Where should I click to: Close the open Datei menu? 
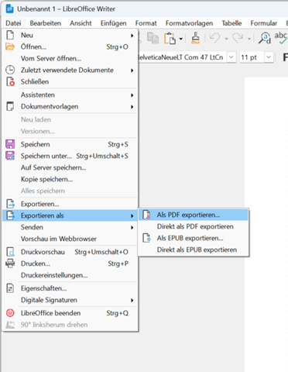(13, 23)
